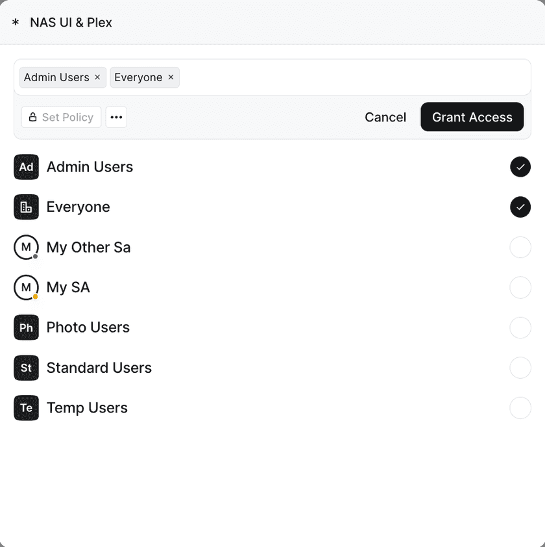The image size is (545, 547).
Task: Click the My SA avatar with orange dot
Action: tap(26, 287)
